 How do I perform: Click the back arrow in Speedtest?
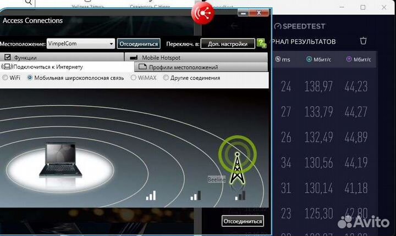(234, 25)
